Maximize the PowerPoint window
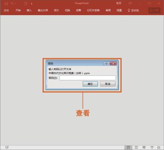The height and width of the screenshot is (150, 164). point(149,3)
